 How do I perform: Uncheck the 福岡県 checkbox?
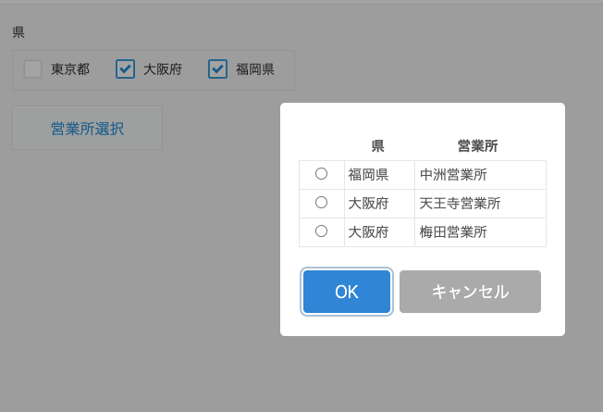217,69
